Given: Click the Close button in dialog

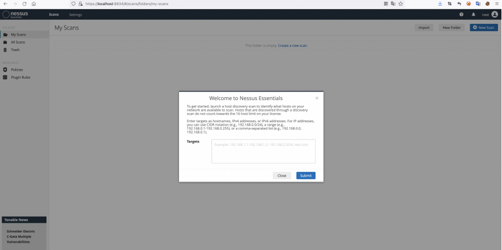Looking at the screenshot, I should tap(282, 175).
